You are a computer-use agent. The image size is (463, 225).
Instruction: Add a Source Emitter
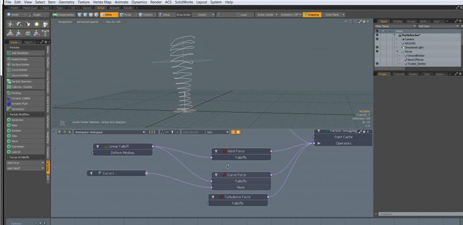coord(25,75)
